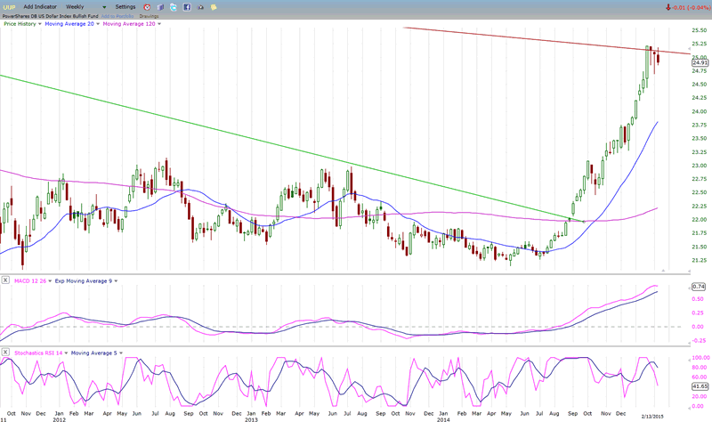Click the purple book icon in toolbar
Viewport: 712px width, 422px height.
click(159, 6)
